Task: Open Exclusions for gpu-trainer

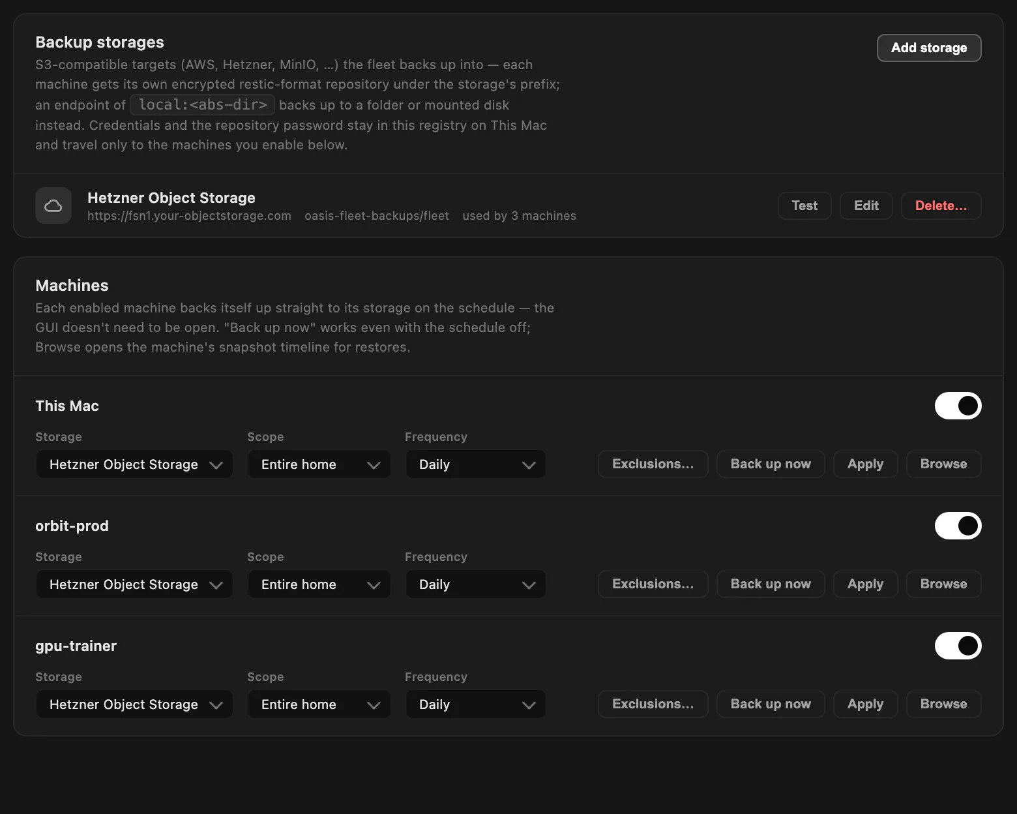Action: pos(653,704)
